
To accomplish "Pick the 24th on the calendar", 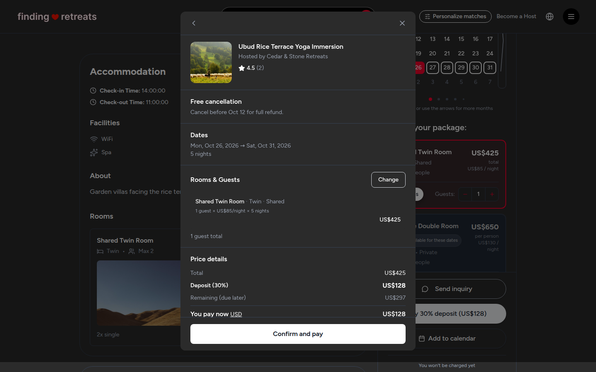I will [490, 53].
